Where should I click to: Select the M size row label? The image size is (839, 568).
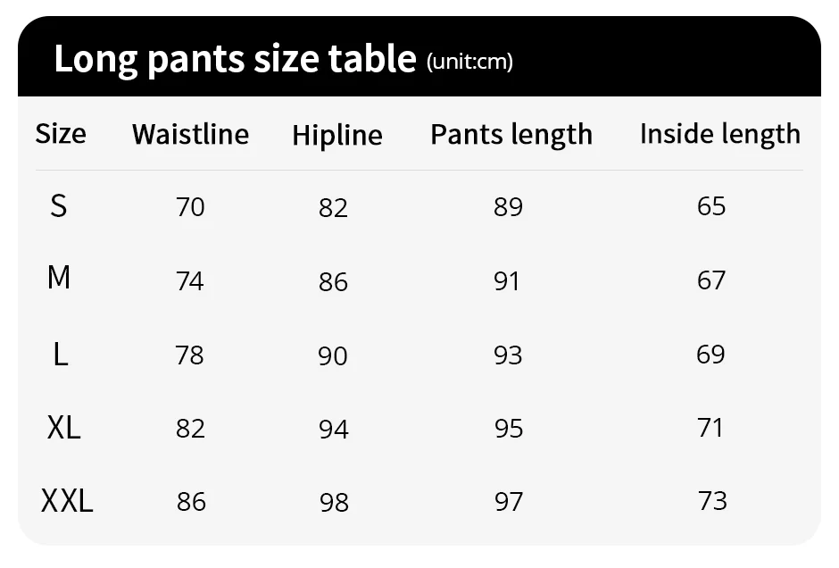click(59, 278)
